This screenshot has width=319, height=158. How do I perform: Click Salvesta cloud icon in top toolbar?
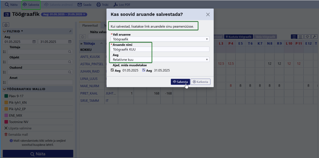(x=25, y=5)
